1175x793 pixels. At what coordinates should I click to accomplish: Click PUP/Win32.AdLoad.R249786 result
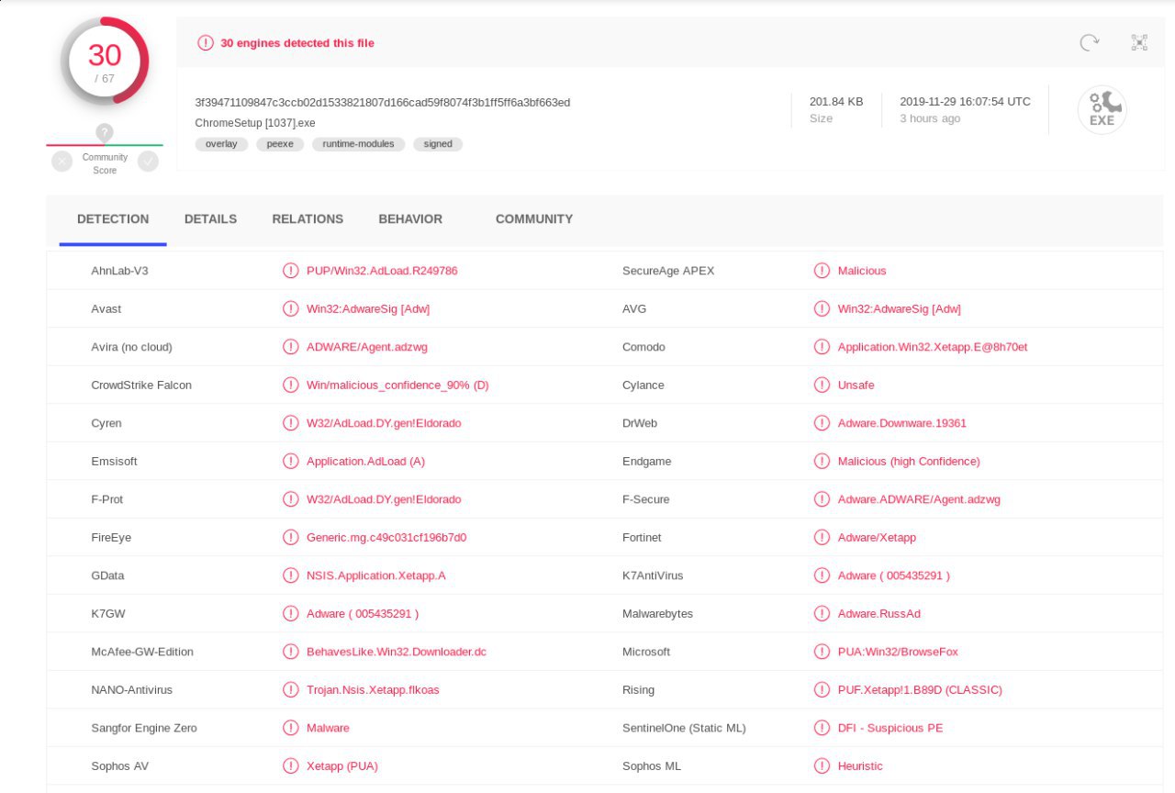[x=382, y=271]
